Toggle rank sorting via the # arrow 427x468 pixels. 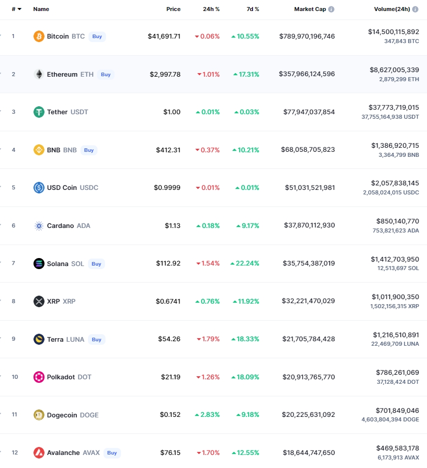point(19,9)
